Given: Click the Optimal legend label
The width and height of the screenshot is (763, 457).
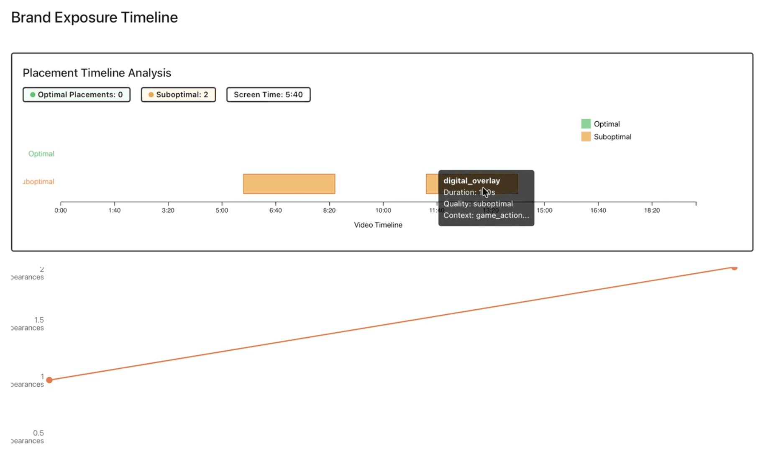Looking at the screenshot, I should pos(607,124).
